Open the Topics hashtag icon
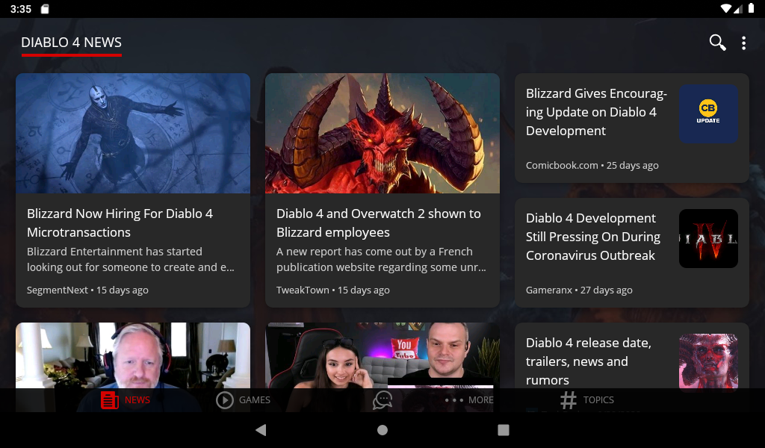765x448 pixels. (x=569, y=400)
